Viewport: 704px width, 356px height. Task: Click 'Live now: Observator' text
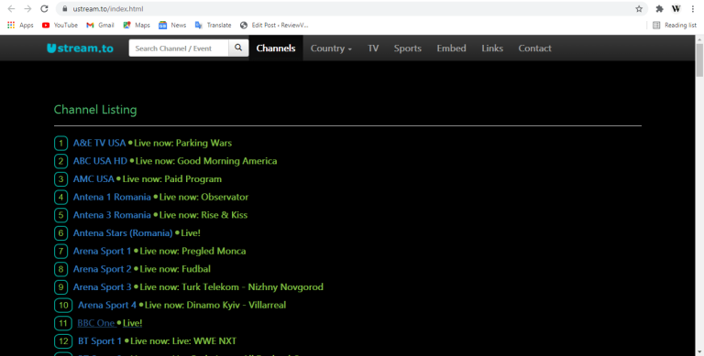click(203, 198)
